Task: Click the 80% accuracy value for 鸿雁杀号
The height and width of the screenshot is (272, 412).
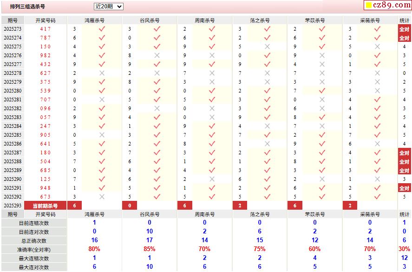Action: click(x=94, y=249)
